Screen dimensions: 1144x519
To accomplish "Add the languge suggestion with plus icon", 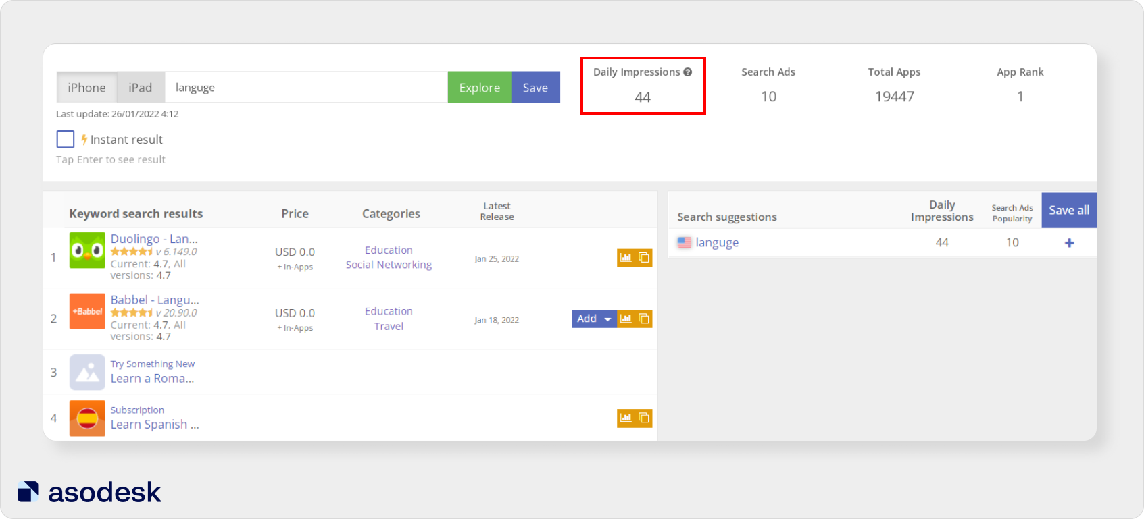I will click(1069, 243).
